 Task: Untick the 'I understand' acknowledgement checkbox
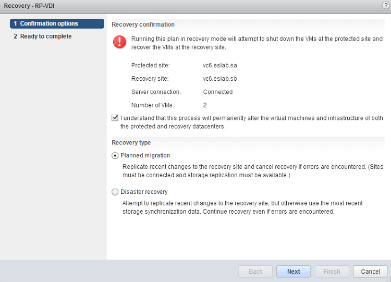pyautogui.click(x=115, y=118)
